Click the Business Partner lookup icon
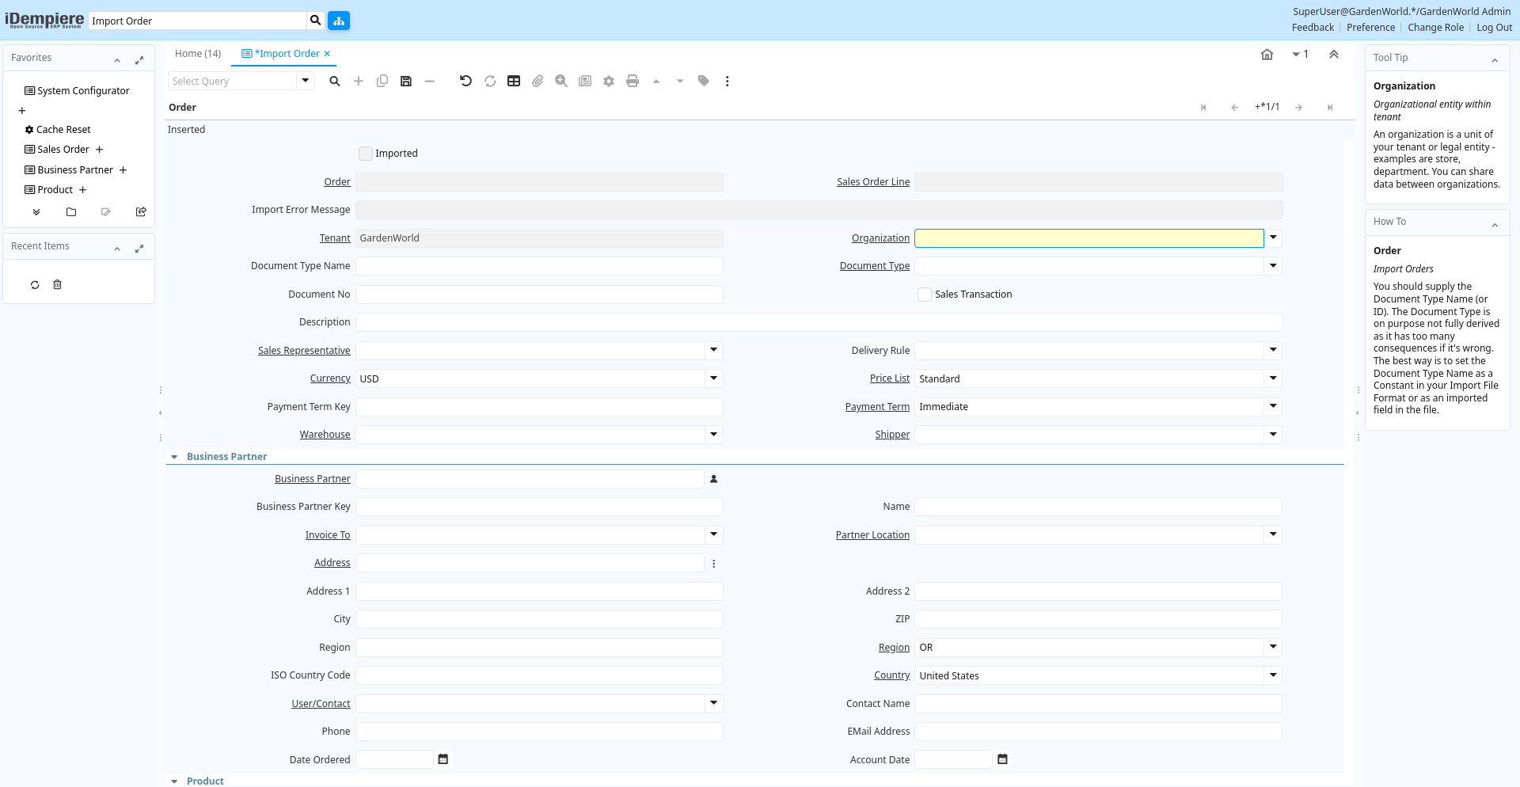Viewport: 1520px width, 787px height. coord(713,479)
